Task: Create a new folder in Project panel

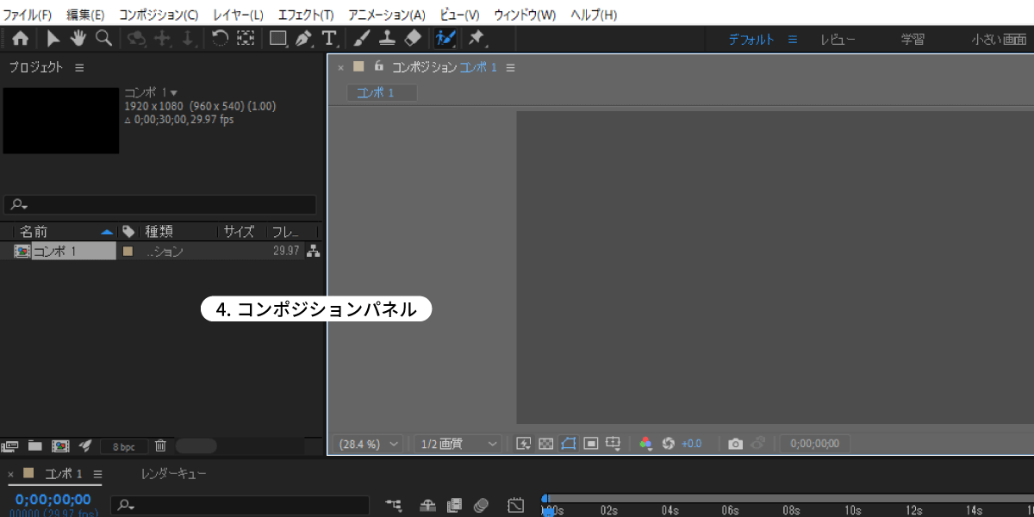Action: coord(35,446)
